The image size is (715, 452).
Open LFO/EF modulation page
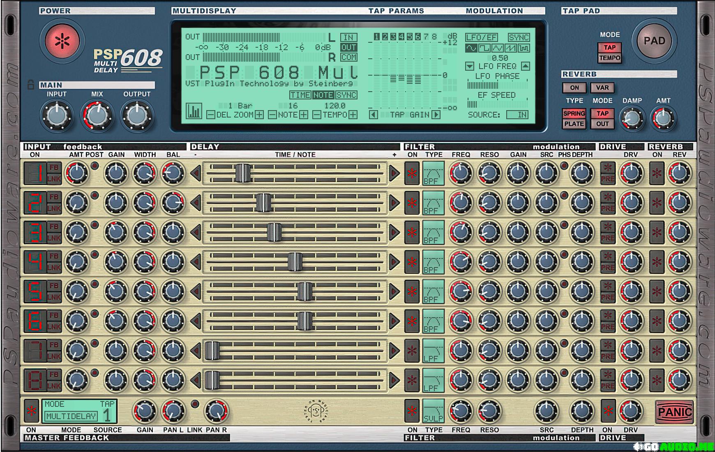[481, 37]
